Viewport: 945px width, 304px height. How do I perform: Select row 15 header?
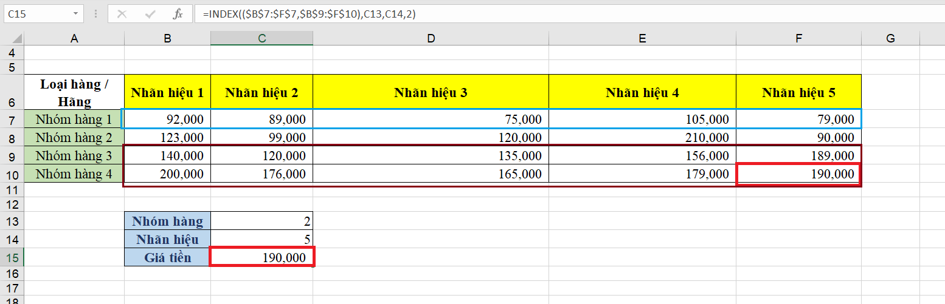(x=12, y=258)
